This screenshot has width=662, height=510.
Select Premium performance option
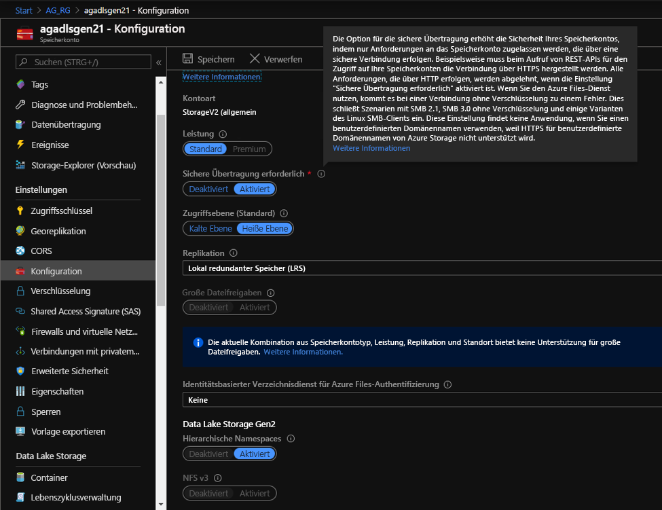[x=249, y=149]
